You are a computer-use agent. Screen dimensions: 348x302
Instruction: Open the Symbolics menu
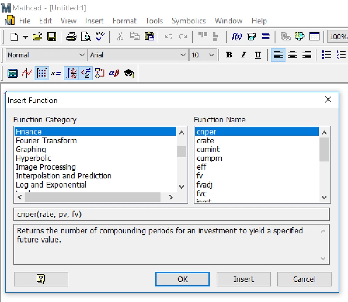pyautogui.click(x=189, y=21)
